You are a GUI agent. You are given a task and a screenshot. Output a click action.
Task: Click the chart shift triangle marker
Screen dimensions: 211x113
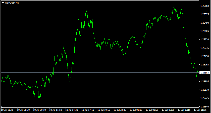point(2,106)
